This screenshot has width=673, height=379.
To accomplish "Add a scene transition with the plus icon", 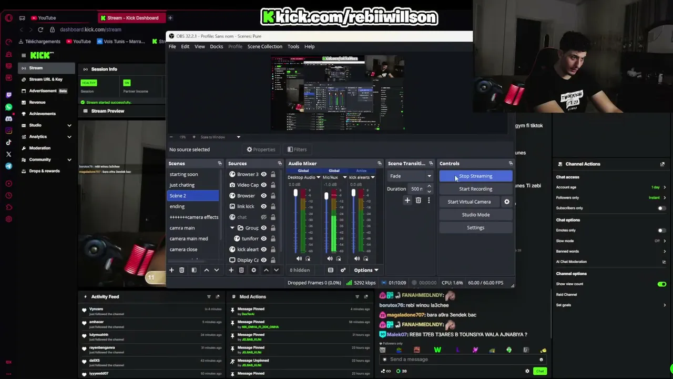I will click(407, 200).
